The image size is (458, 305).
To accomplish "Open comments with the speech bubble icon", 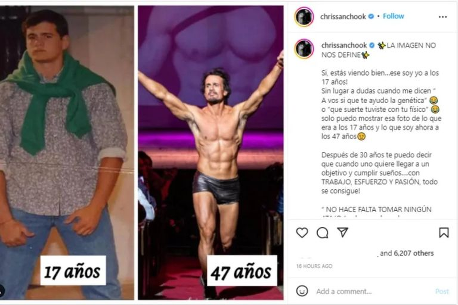I will pyautogui.click(x=323, y=233).
